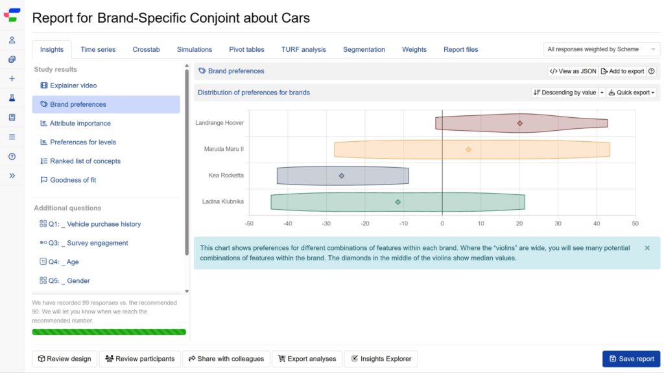The image size is (664, 373).
Task: Dismiss the blue chart info message
Action: click(x=646, y=248)
